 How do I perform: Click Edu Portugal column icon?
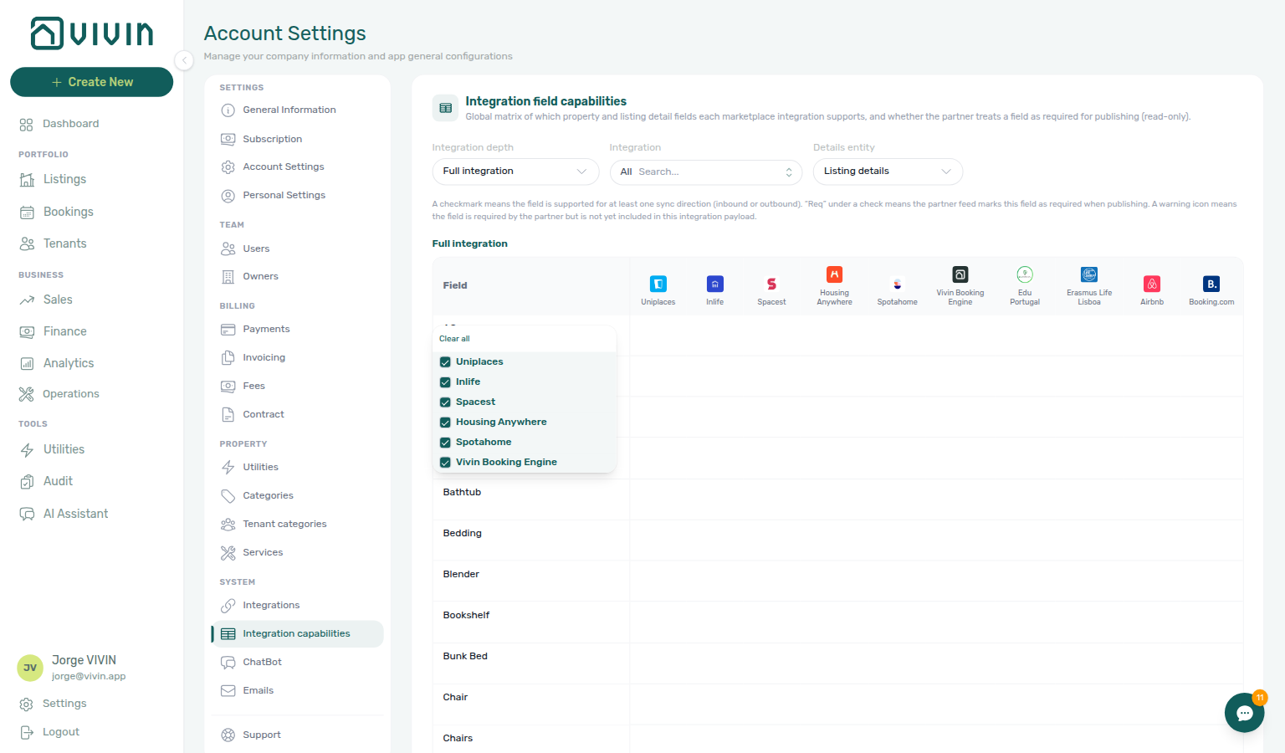point(1025,274)
